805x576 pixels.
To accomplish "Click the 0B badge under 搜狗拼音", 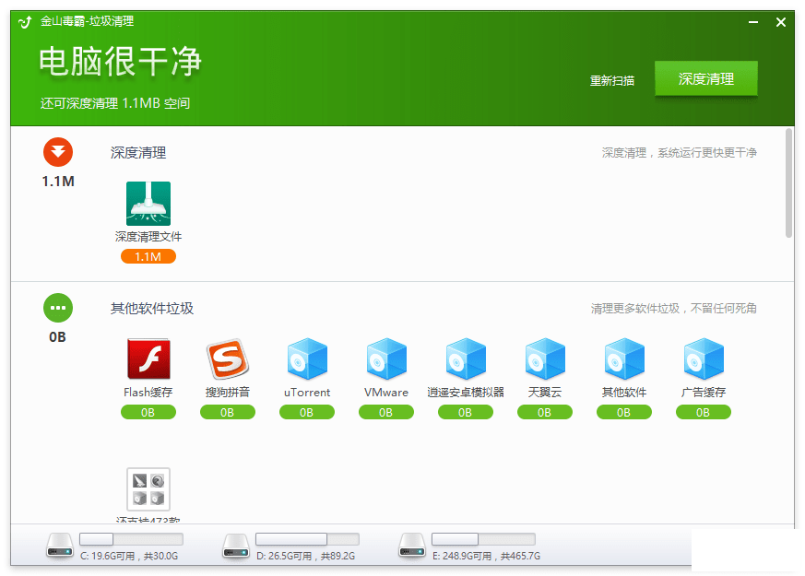I will pyautogui.click(x=228, y=412).
